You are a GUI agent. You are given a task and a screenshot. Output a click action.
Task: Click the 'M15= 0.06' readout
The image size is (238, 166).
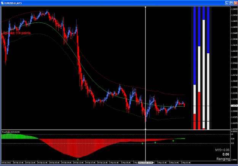[222, 150]
